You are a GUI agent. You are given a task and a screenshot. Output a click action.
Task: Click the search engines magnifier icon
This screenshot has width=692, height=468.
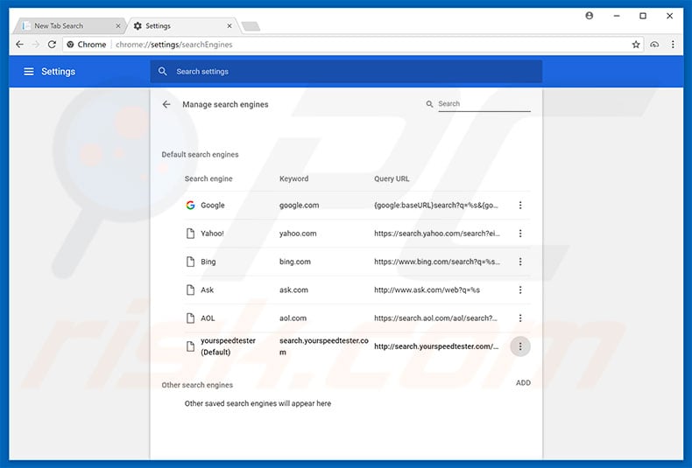[x=429, y=104]
